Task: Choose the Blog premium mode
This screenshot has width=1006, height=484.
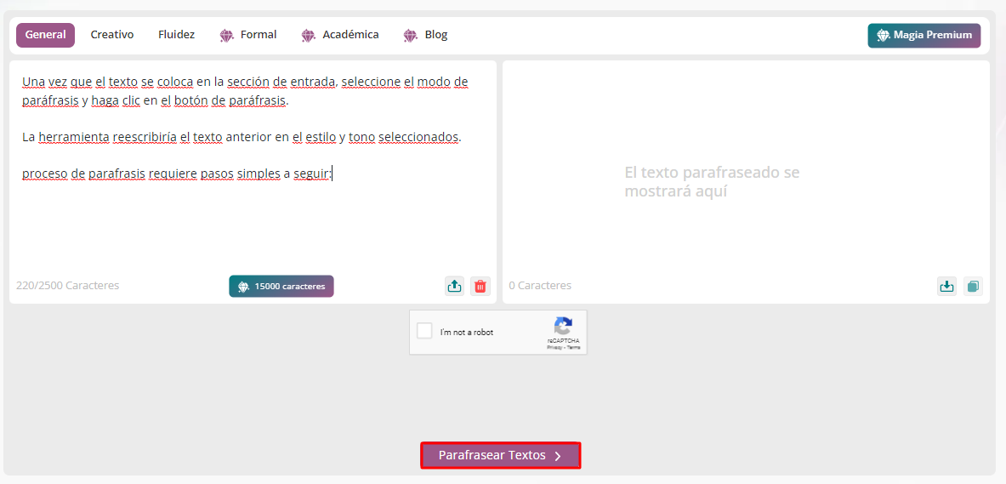Action: (x=425, y=36)
